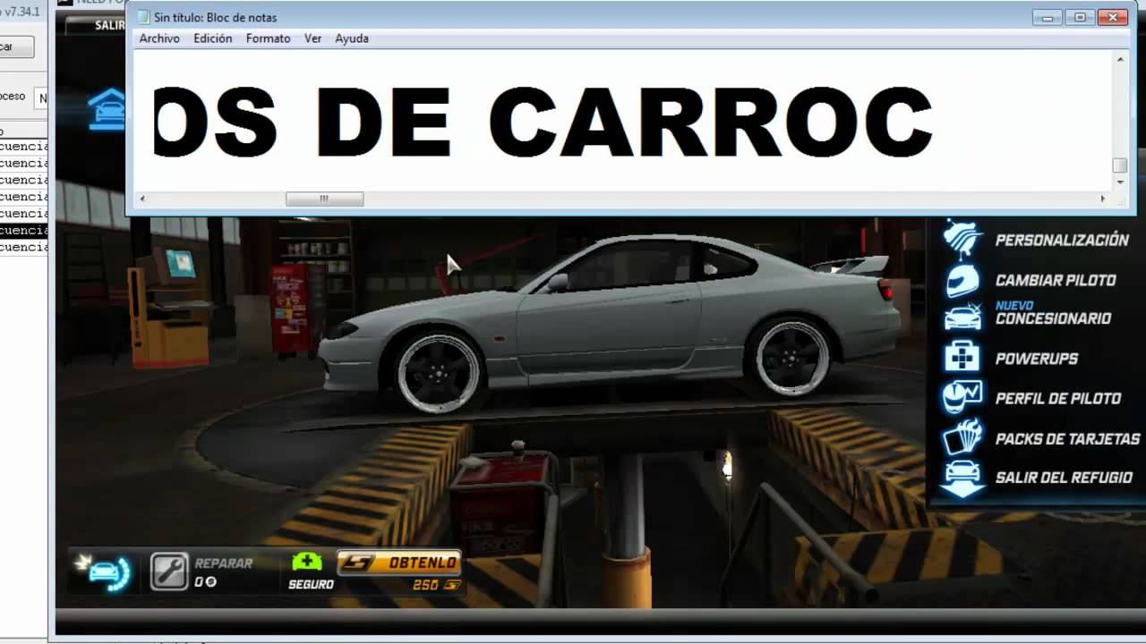The image size is (1146, 644).
Task: Click the horizontal scrollbar thumb in Notepad
Action: point(324,199)
